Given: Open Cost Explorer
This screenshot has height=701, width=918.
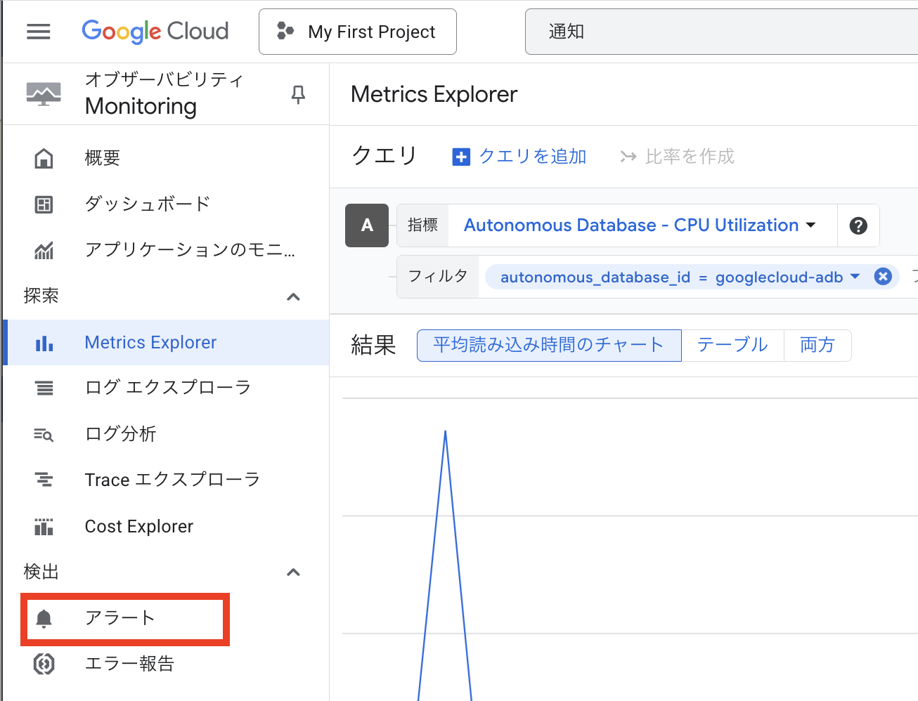Looking at the screenshot, I should tap(138, 525).
